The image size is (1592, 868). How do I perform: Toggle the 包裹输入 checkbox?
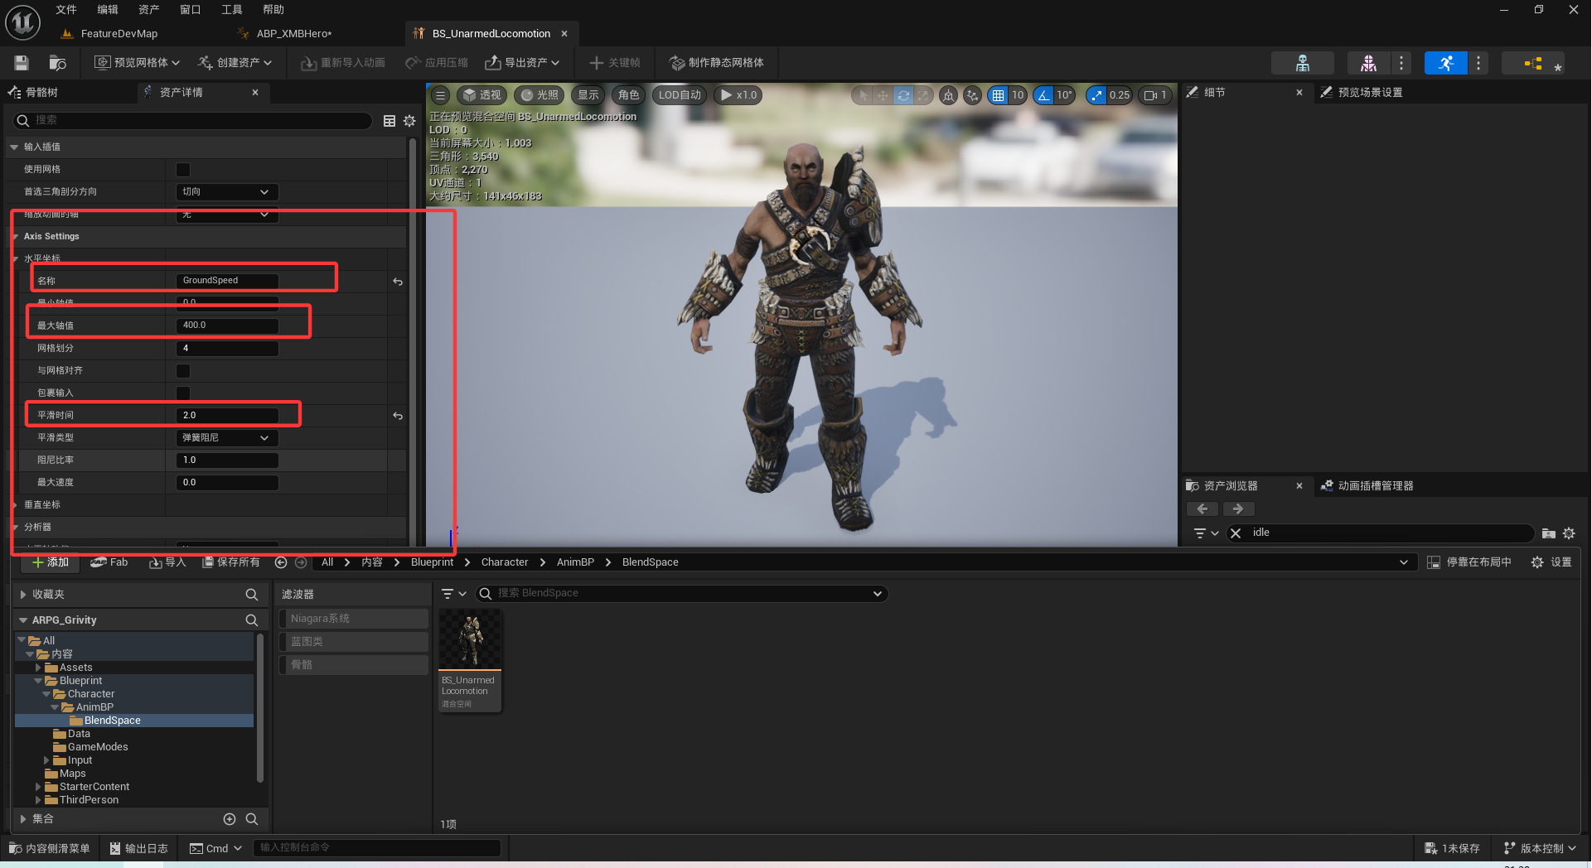click(x=183, y=393)
